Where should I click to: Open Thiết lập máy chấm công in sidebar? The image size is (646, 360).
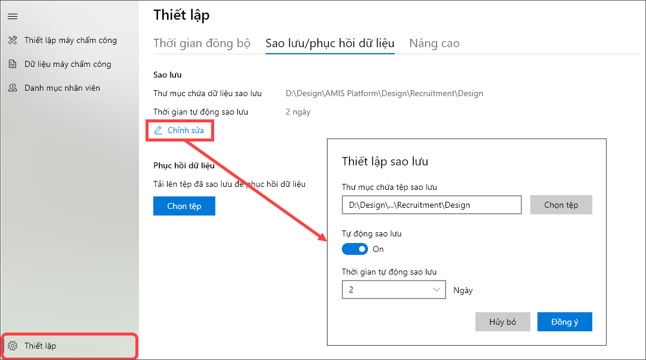(69, 40)
